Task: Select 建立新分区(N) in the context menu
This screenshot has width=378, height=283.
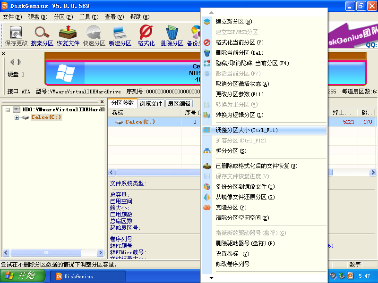Action: 264,22
